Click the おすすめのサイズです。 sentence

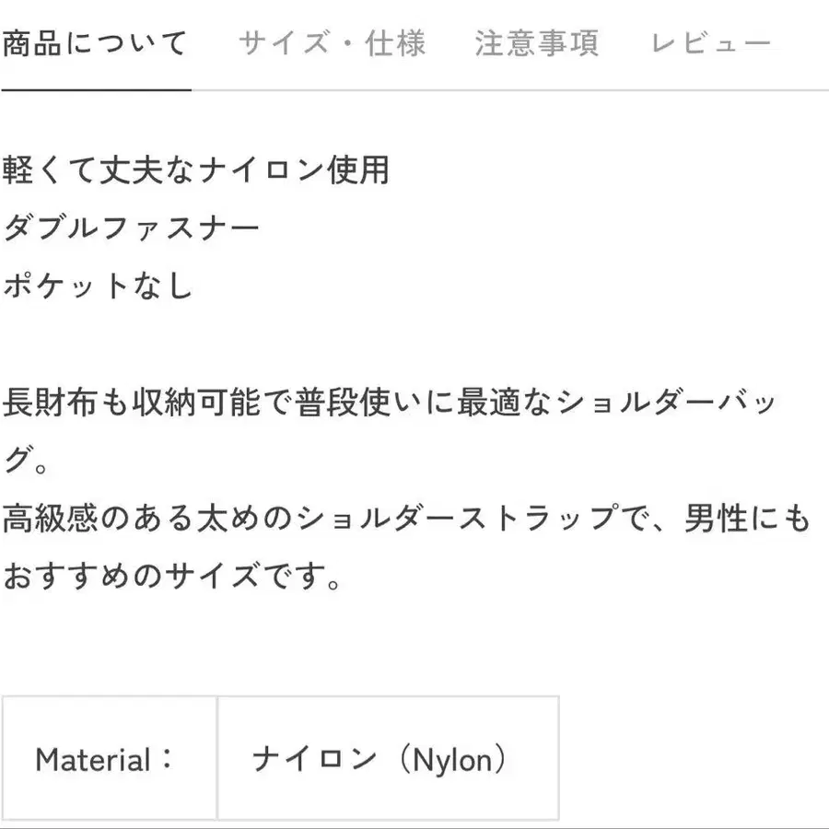coord(173,578)
